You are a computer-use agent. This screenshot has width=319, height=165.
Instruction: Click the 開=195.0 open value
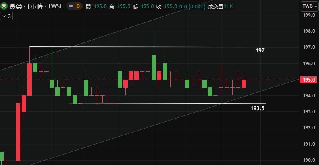96,6
